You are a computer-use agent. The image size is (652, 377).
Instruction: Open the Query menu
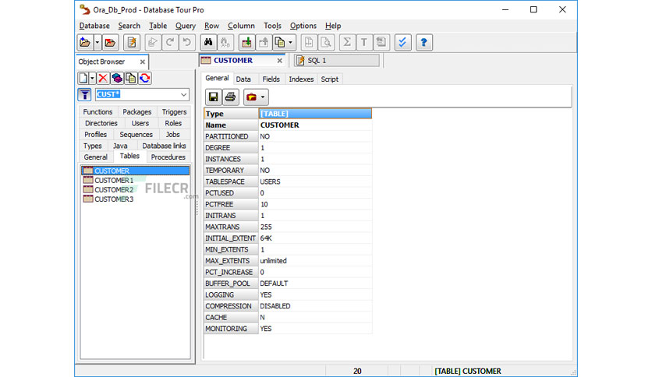coord(186,26)
